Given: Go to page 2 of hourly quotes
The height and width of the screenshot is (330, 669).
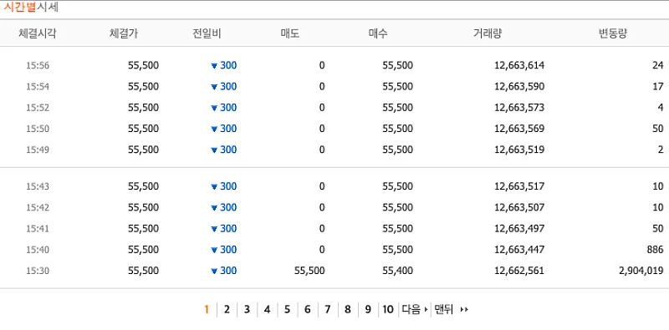Looking at the screenshot, I should [227, 310].
